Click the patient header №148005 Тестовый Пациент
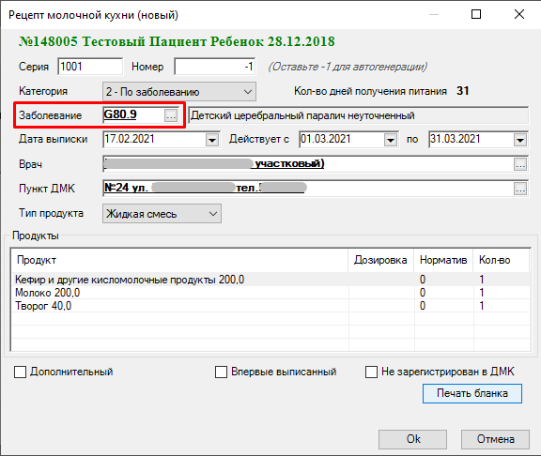The height and width of the screenshot is (456, 541). [177, 41]
